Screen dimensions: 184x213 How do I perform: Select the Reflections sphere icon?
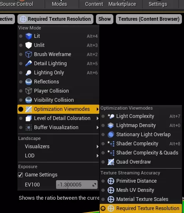point(29,82)
